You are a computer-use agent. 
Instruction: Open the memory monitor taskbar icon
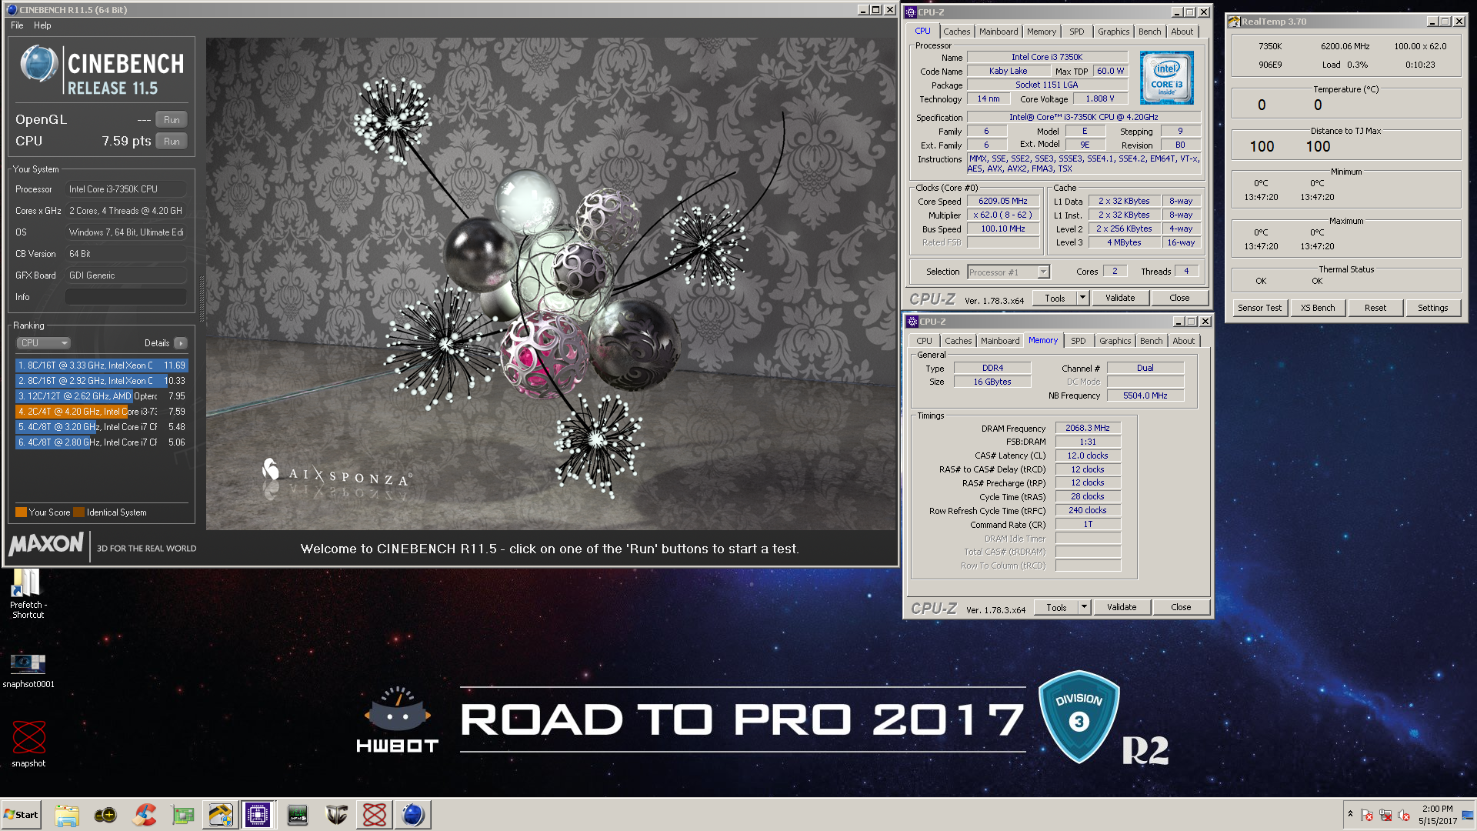298,815
